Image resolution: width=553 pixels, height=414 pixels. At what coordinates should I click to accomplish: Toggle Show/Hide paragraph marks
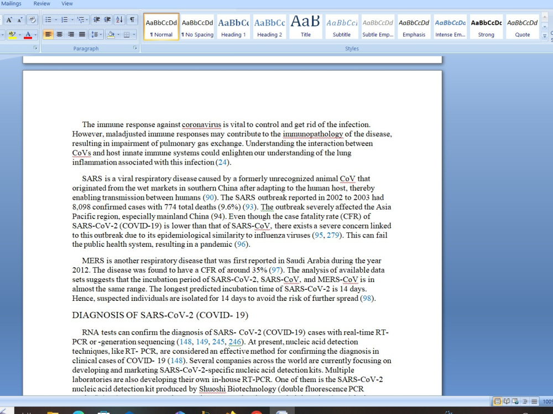point(132,20)
